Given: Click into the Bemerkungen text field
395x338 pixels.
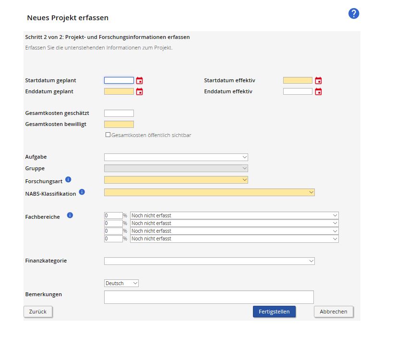Looking at the screenshot, I should click(x=209, y=297).
